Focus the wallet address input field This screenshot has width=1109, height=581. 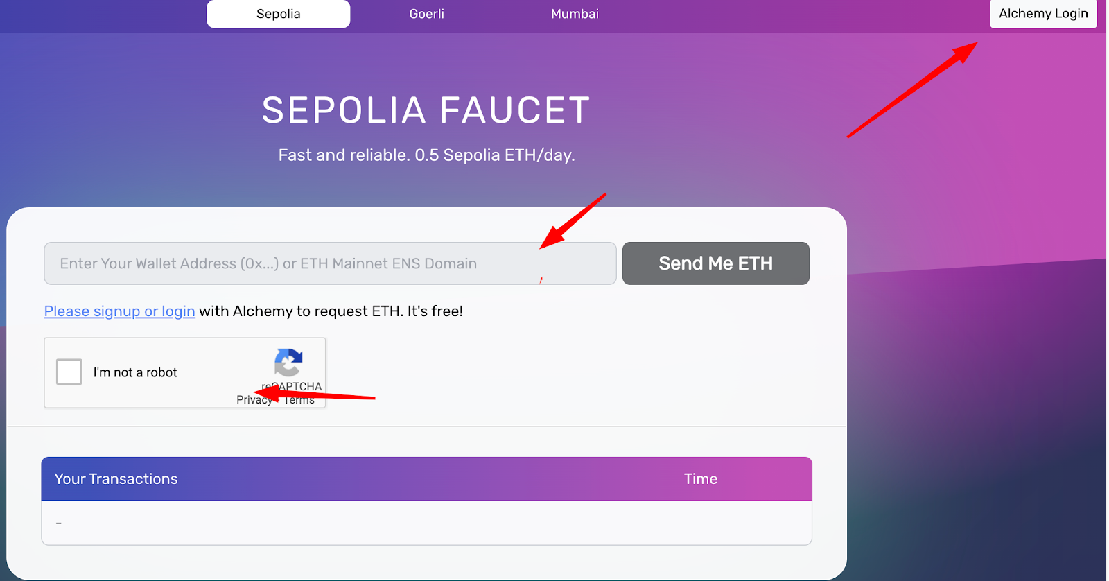click(x=330, y=263)
